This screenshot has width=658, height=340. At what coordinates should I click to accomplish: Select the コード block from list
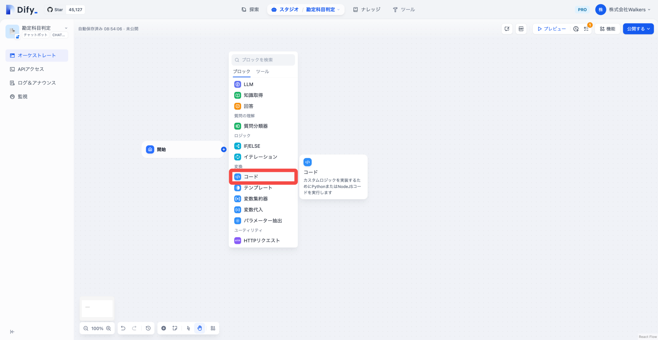click(x=263, y=177)
